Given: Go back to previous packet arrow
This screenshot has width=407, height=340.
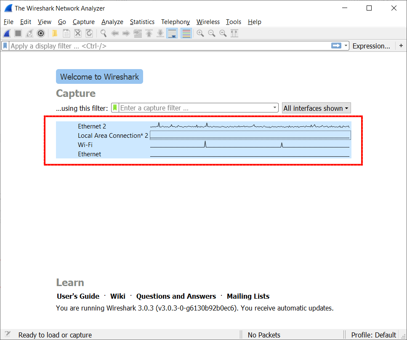Looking at the screenshot, I should click(115, 33).
